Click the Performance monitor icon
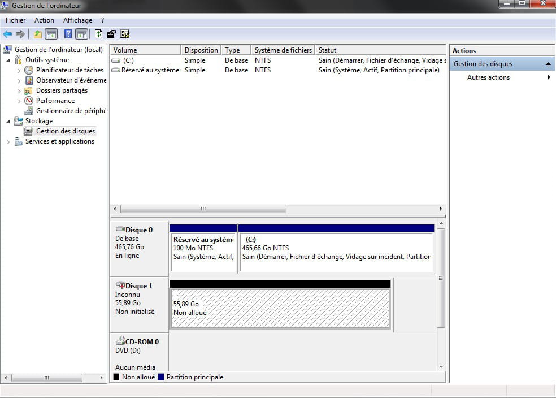This screenshot has width=556, height=398. [29, 101]
